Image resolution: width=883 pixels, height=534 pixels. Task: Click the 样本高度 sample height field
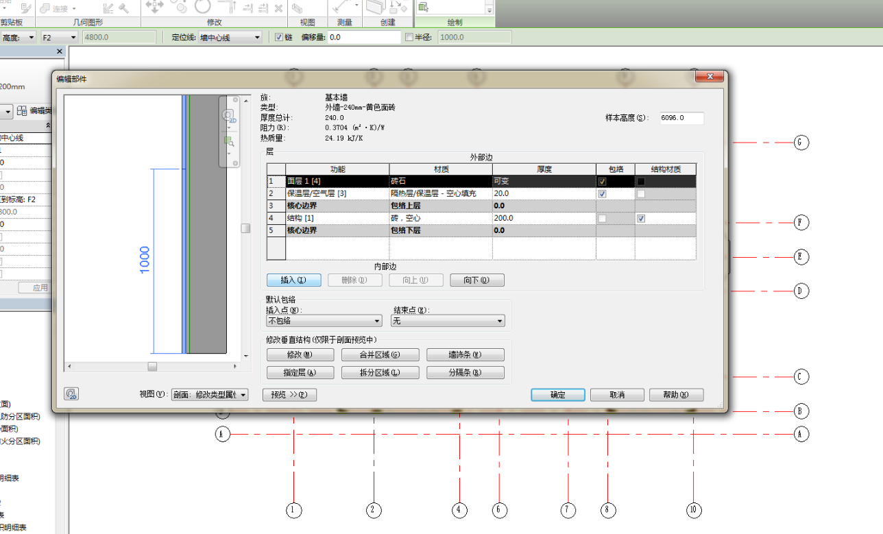[681, 119]
